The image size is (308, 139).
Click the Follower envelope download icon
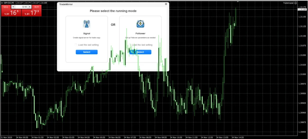tap(140, 24)
